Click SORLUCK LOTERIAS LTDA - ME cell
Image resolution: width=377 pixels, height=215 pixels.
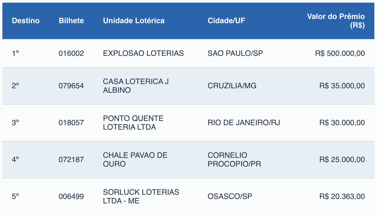[141, 197]
